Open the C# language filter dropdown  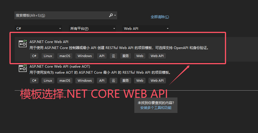click(38, 28)
